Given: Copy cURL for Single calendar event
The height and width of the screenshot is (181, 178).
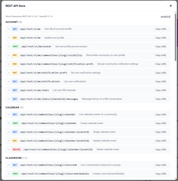Looking at the screenshot, I should click(161, 132).
